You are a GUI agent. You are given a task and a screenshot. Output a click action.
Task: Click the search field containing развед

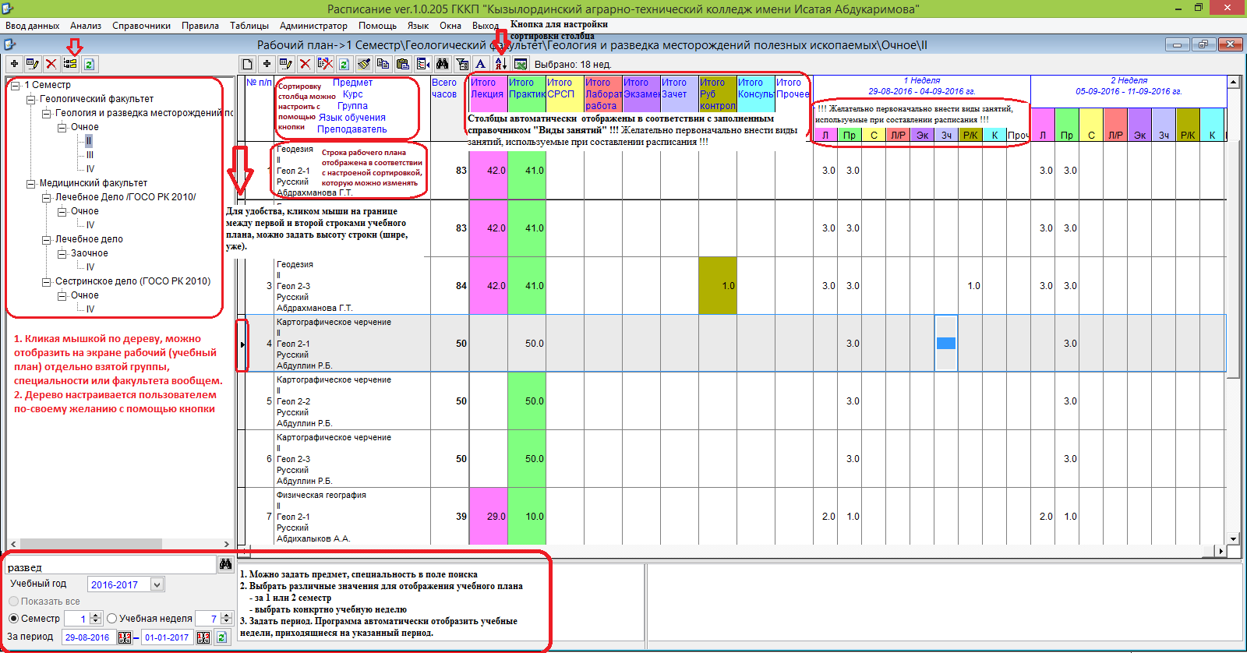point(110,567)
